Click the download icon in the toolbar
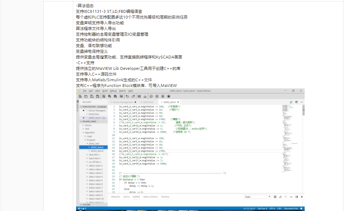This screenshot has height=211, width=345. click(145, 96)
